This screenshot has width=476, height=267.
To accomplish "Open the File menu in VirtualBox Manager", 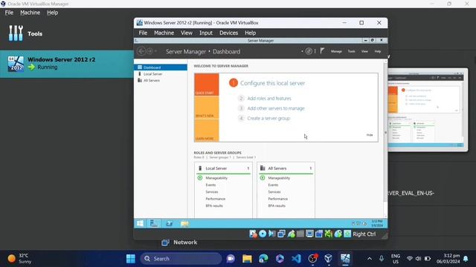I will [x=9, y=13].
